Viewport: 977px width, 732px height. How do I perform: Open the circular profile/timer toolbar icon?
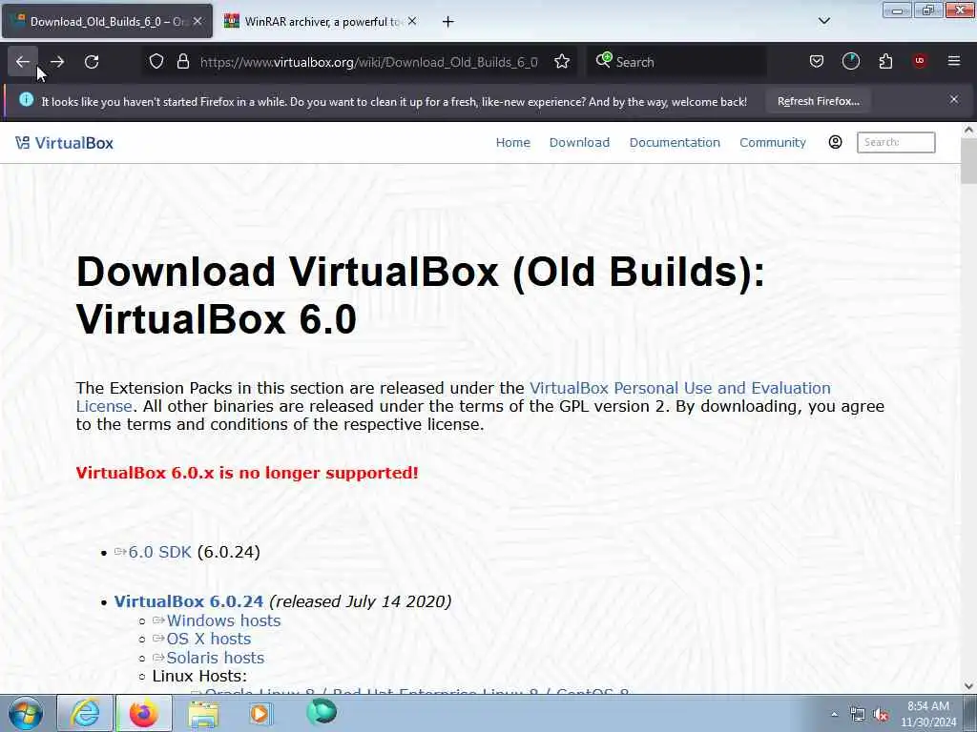(850, 62)
